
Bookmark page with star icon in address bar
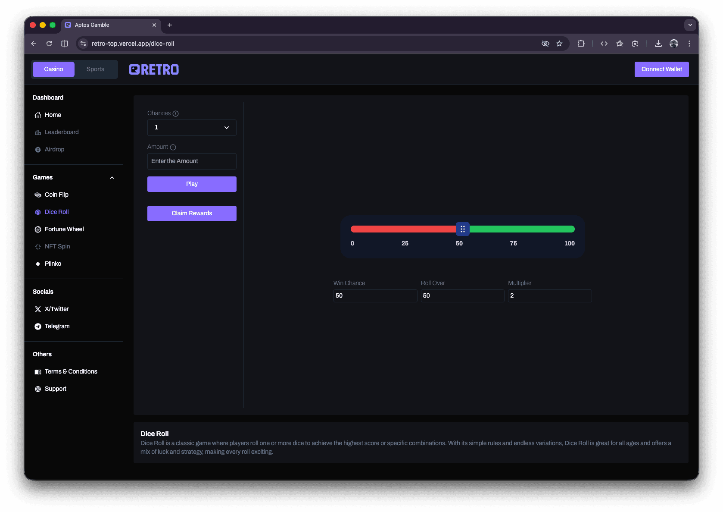559,44
